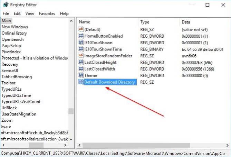Select the PageSetup registry key
This screenshot has width=231, height=157.
[x=11, y=46]
